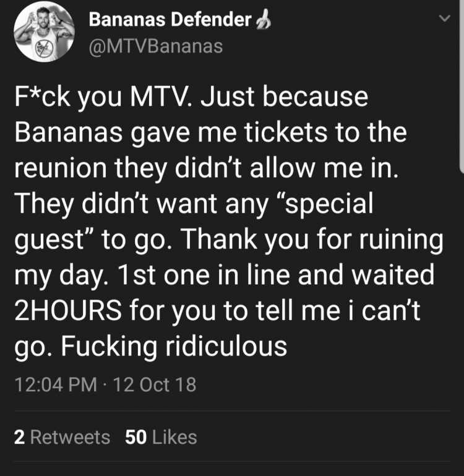Expand the tweet options chevron
This screenshot has width=464, height=476.
[444, 19]
